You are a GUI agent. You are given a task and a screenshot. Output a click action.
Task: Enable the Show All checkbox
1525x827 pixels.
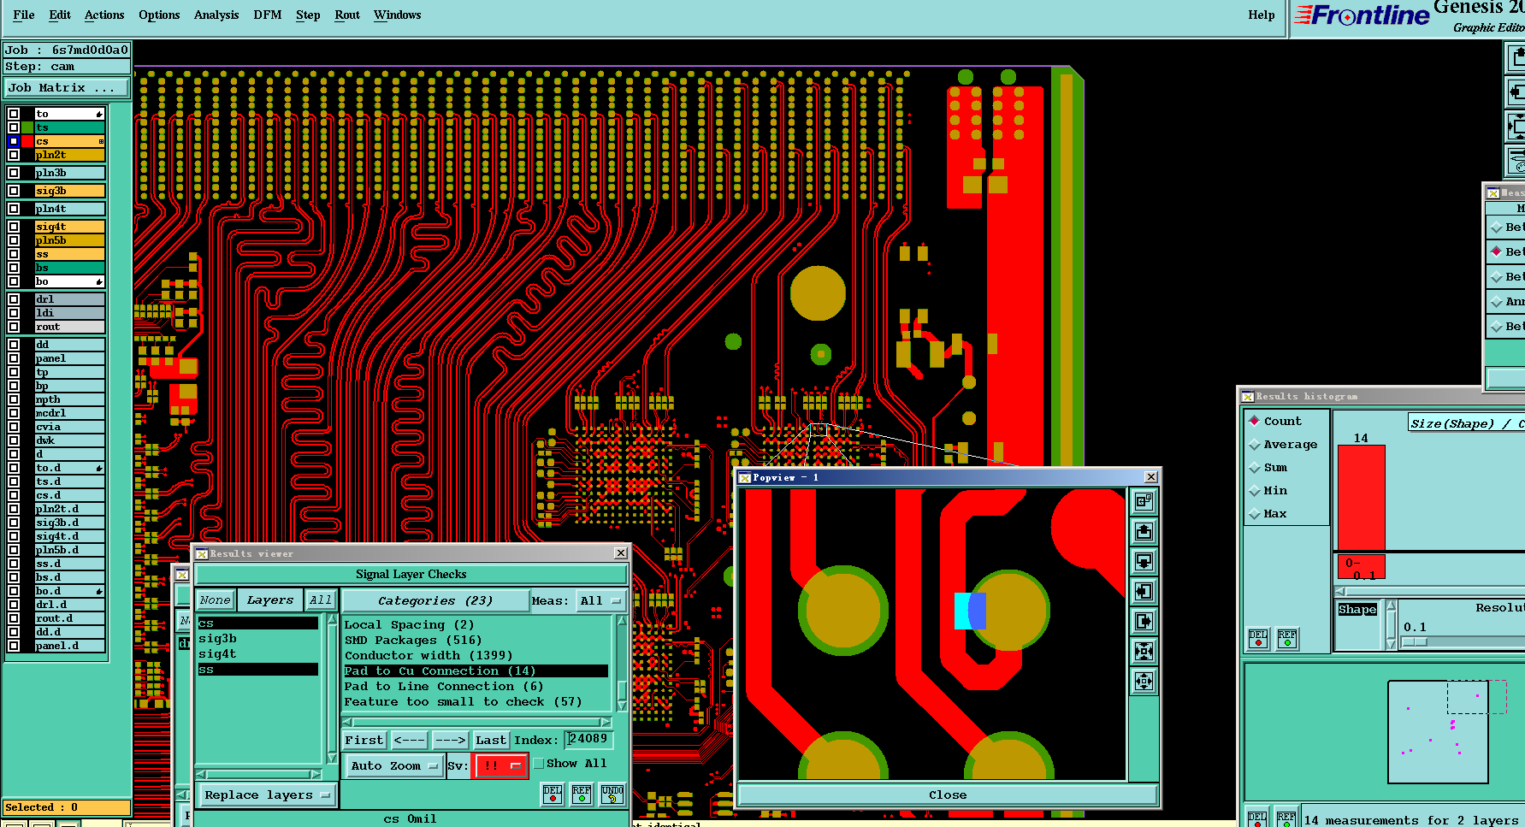(x=539, y=764)
